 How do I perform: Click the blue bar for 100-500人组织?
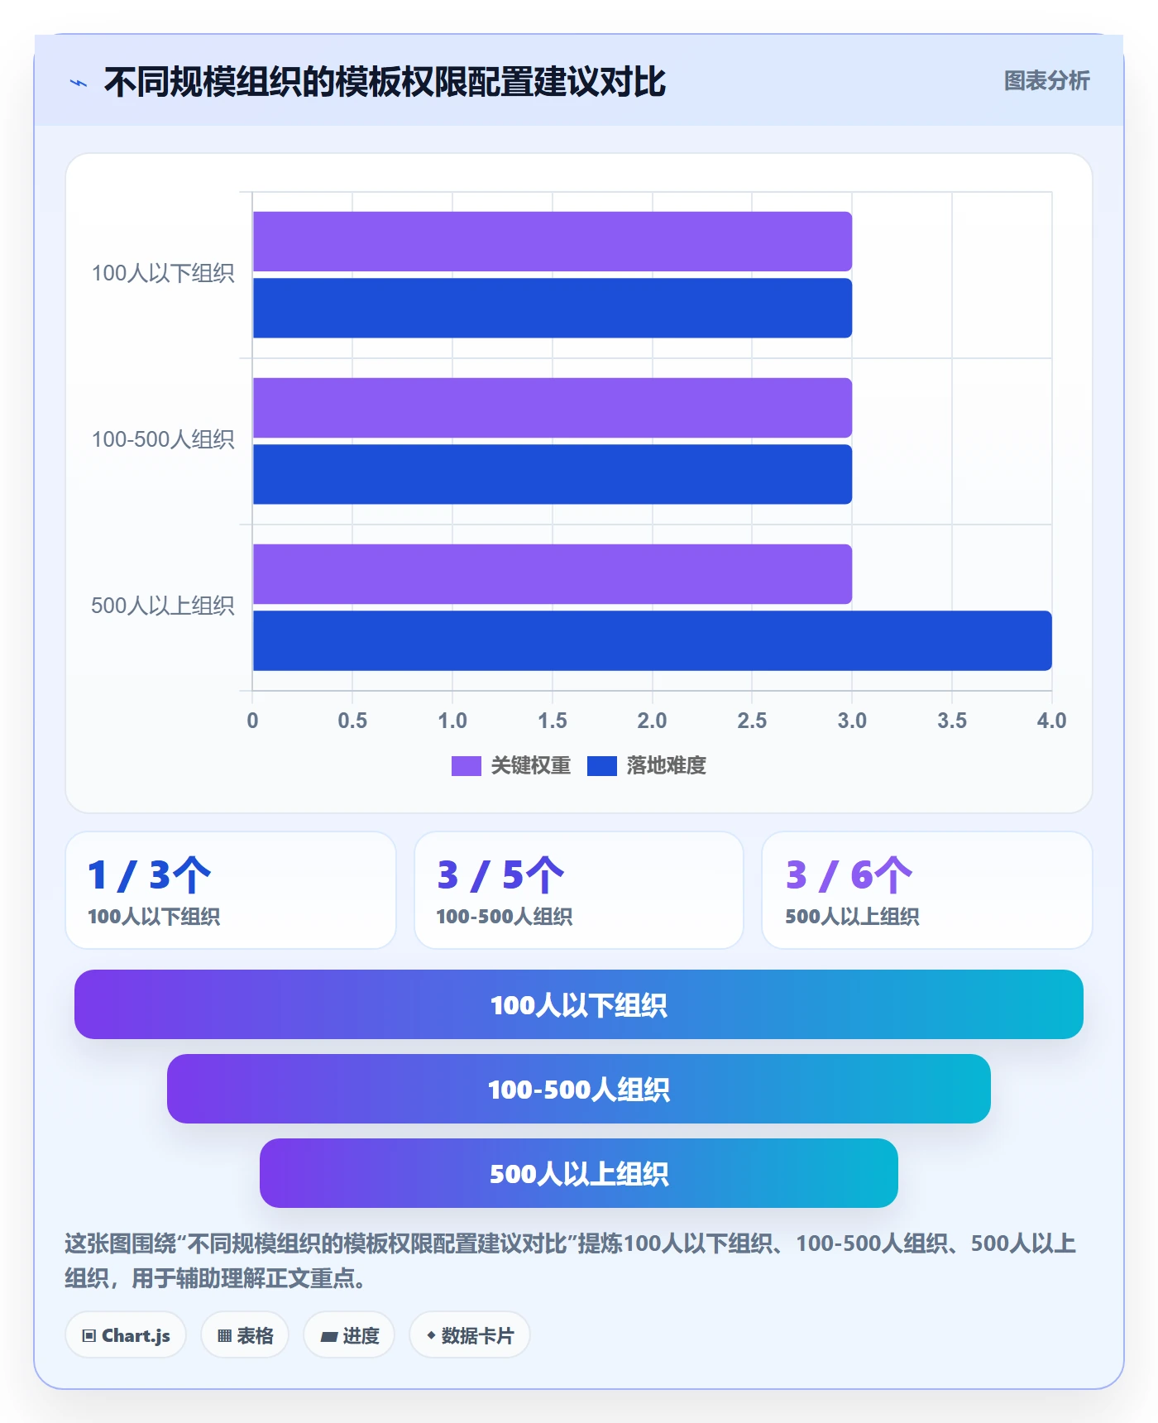(553, 474)
